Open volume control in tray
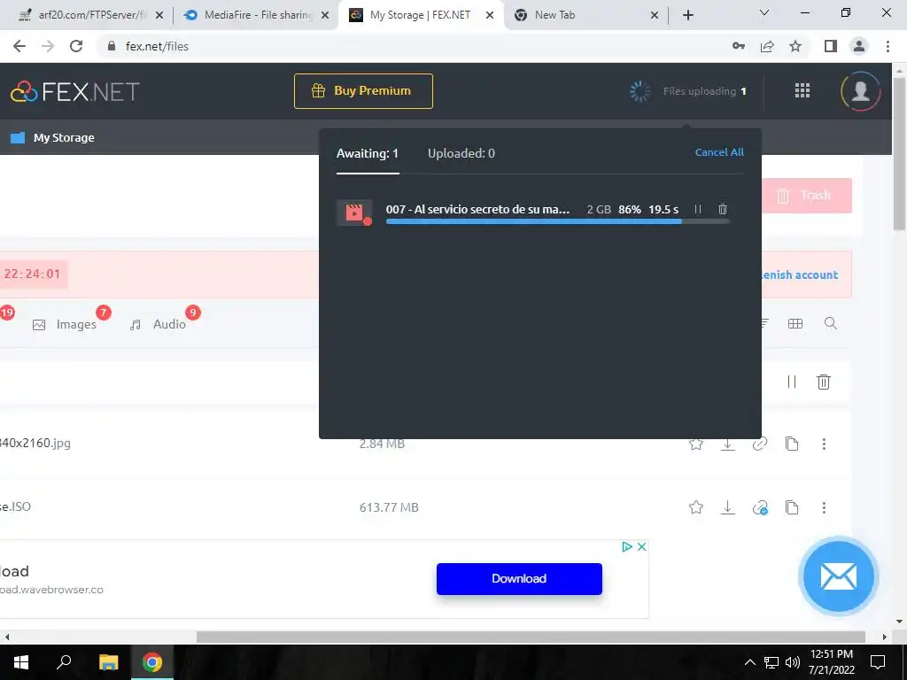The width and height of the screenshot is (907, 680). [x=793, y=662]
